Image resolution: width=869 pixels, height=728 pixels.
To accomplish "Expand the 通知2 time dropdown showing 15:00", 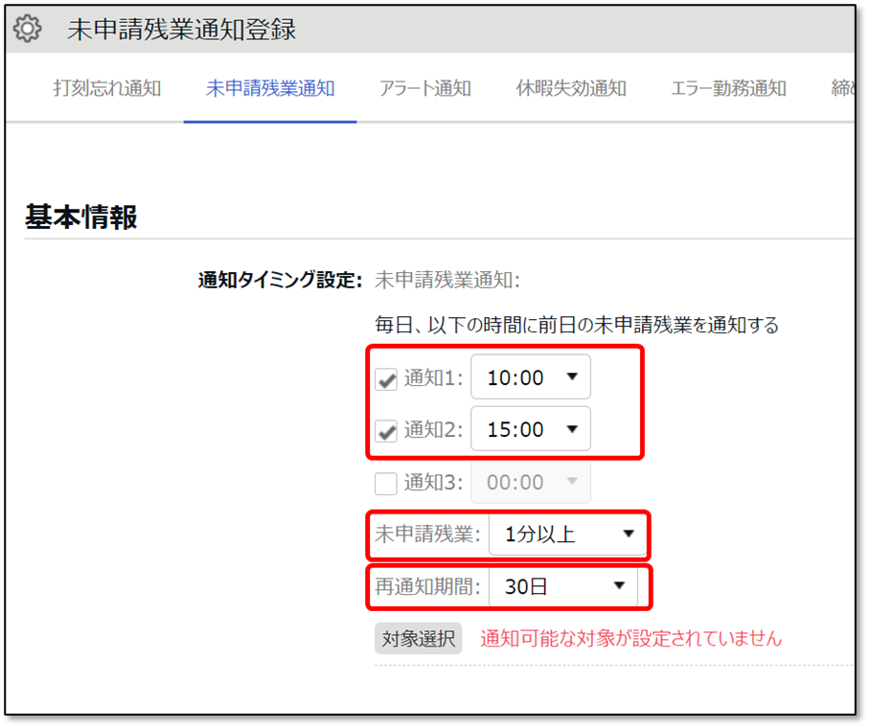I will 531,430.
